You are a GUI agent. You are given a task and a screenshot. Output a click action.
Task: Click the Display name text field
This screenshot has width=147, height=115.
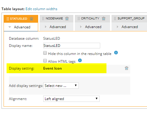[72, 46]
